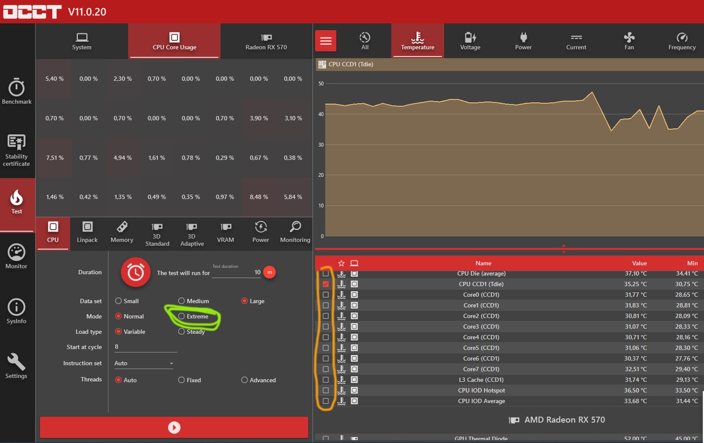Click the chip icon in the Core5 (CCD1) row
704x443 pixels.
click(354, 348)
